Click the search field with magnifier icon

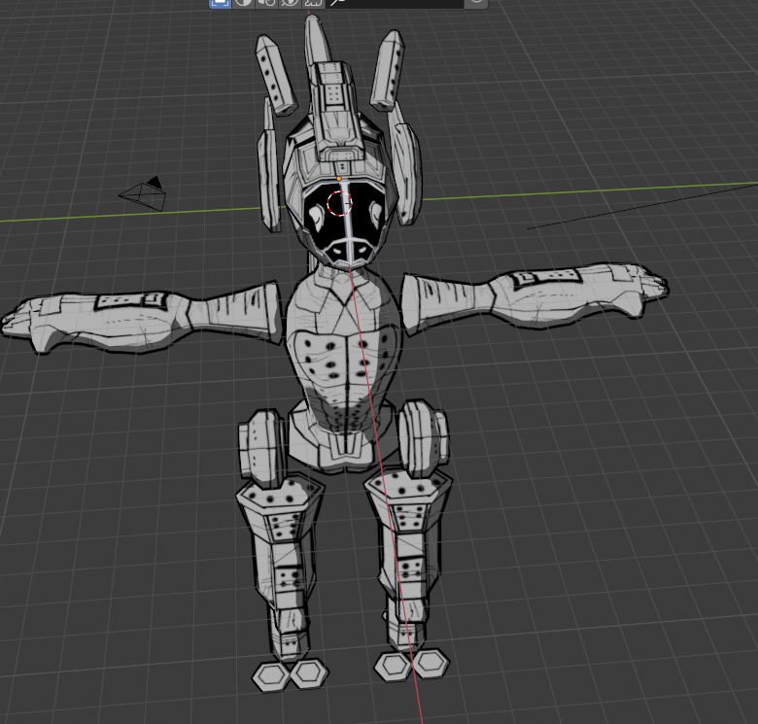pos(395,3)
